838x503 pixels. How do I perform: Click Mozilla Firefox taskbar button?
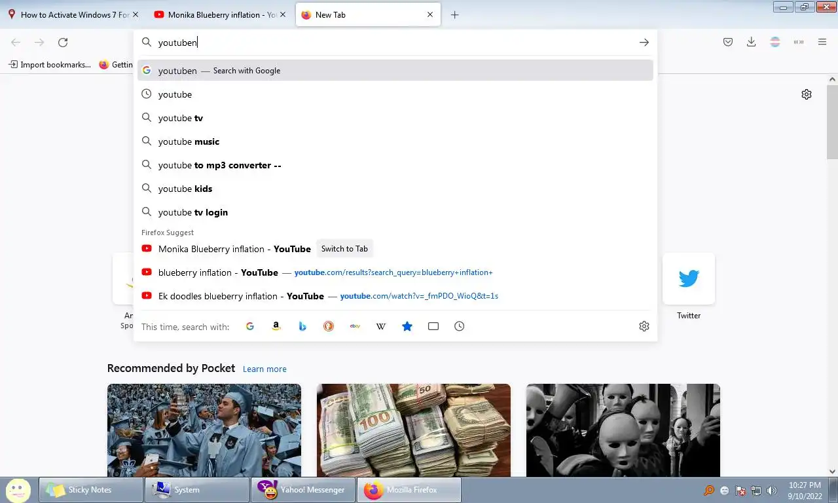(409, 490)
